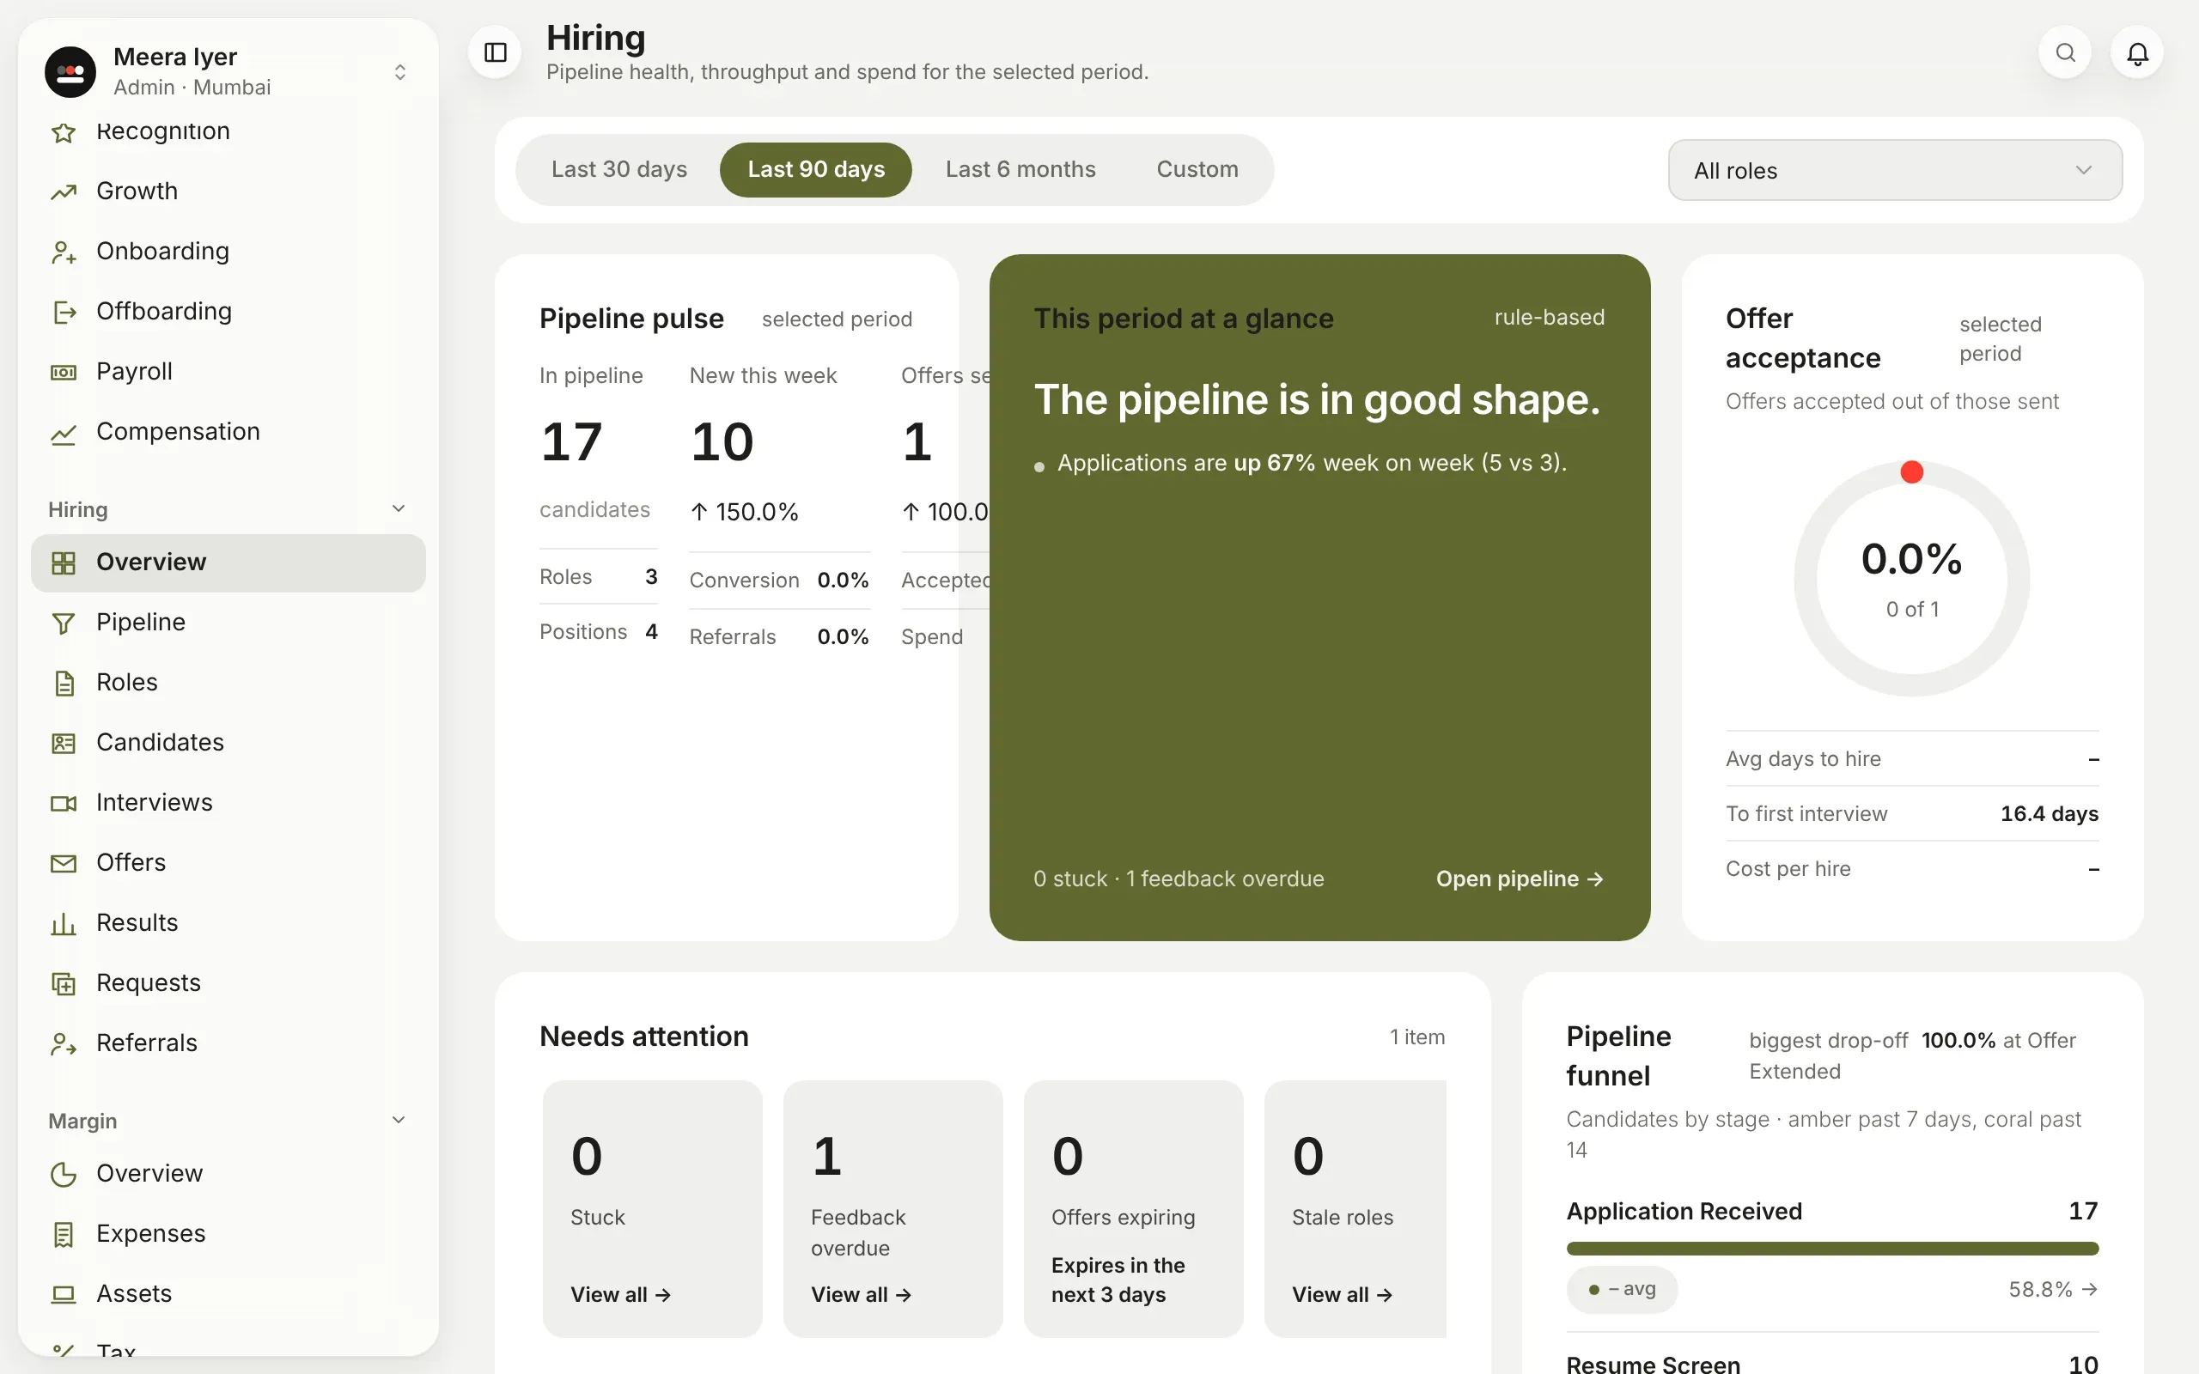Click the Offers expiring card
2199x1374 pixels.
point(1133,1208)
